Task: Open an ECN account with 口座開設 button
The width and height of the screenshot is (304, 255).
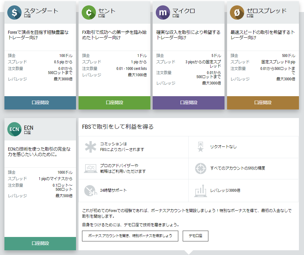Action: tap(40, 243)
